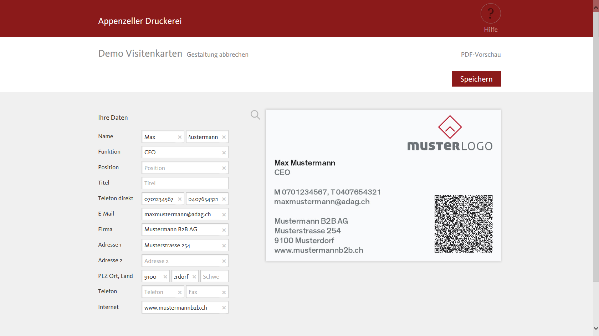Open the PDF-Vorschau link
Image resolution: width=599 pixels, height=336 pixels.
pos(481,55)
